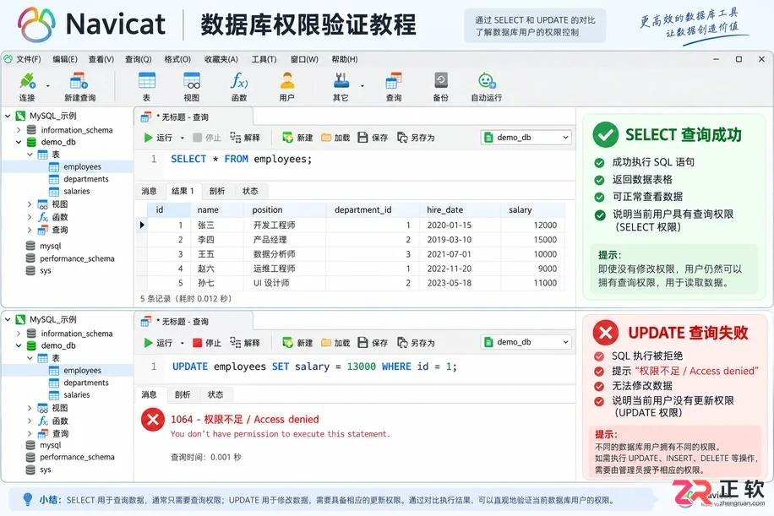Expand information_schema in upper tree
The width and height of the screenshot is (774, 516).
(19, 130)
